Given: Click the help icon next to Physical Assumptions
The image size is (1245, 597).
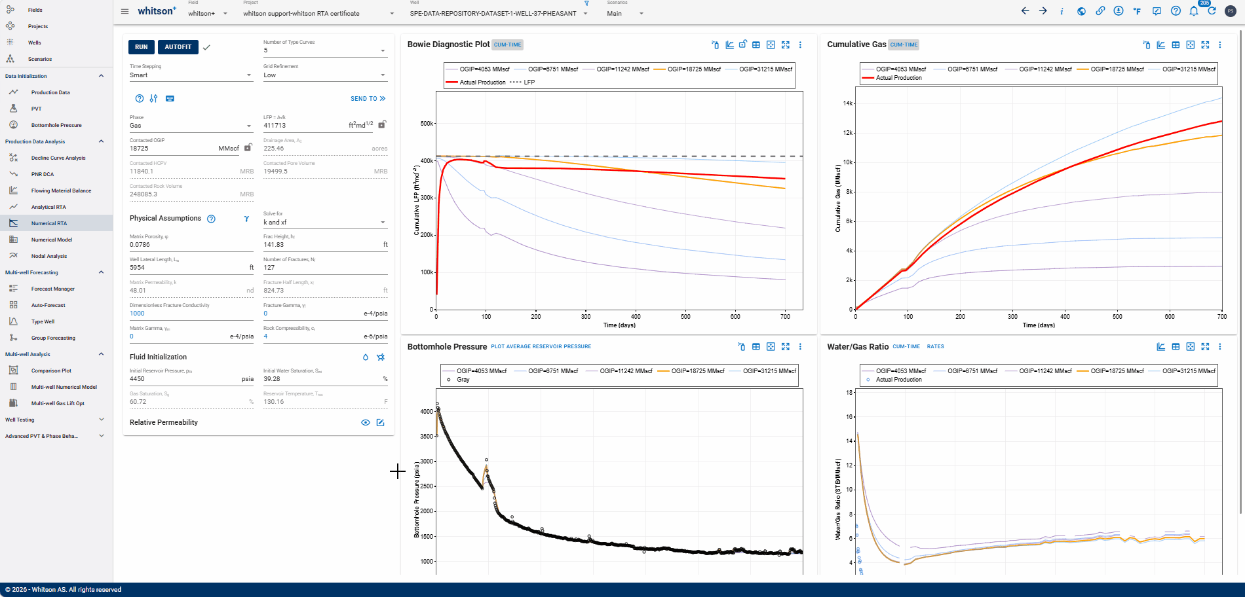Looking at the screenshot, I should (x=211, y=219).
